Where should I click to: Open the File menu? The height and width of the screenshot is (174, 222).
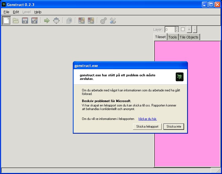6,12
